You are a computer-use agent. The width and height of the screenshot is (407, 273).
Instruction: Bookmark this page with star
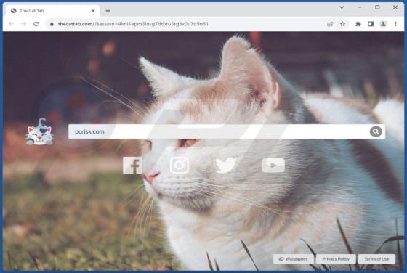point(342,24)
